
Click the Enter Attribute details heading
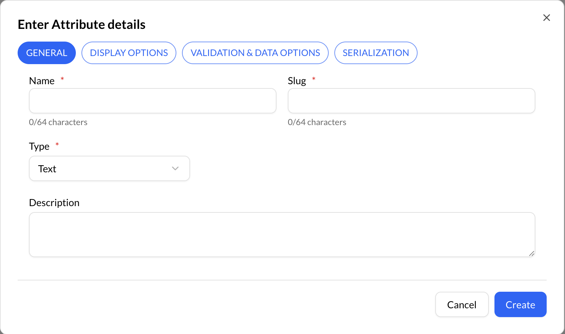coord(81,25)
